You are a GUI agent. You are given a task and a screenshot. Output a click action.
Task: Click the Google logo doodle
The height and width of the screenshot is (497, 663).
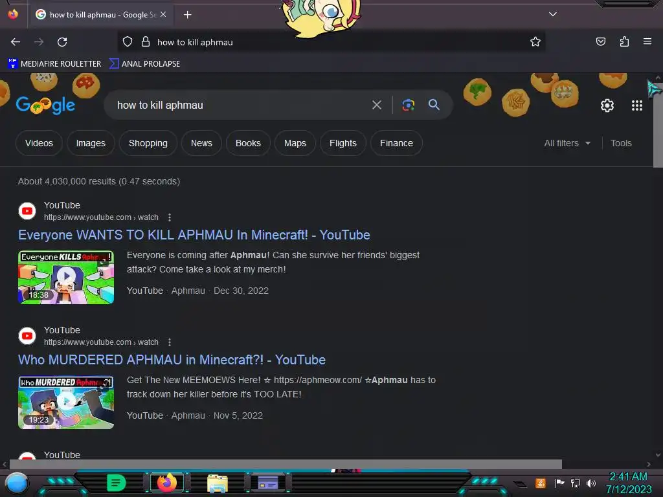[x=46, y=105]
